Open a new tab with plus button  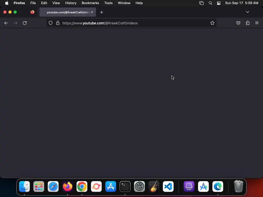pyautogui.click(x=102, y=12)
